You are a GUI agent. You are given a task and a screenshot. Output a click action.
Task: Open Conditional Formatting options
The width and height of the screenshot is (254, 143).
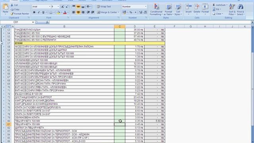point(156,10)
